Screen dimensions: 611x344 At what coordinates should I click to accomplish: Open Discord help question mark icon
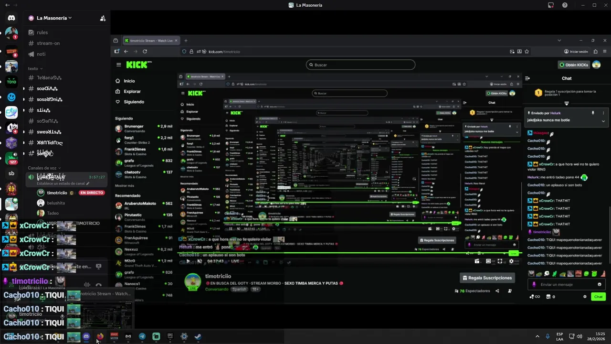(565, 5)
